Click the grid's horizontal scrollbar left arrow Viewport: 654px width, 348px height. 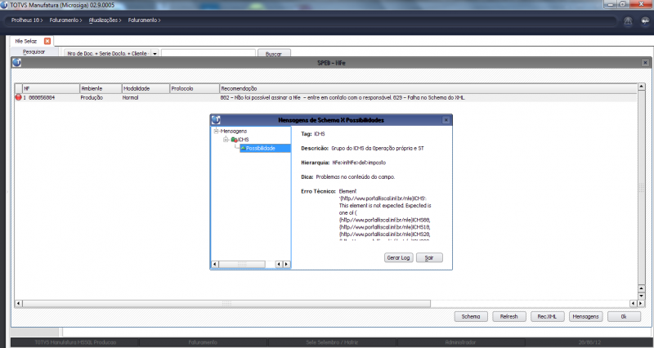tap(18, 304)
